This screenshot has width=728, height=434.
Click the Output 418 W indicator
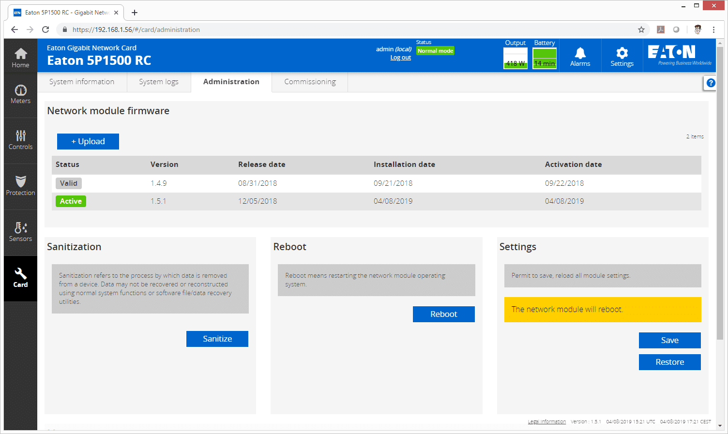click(516, 58)
